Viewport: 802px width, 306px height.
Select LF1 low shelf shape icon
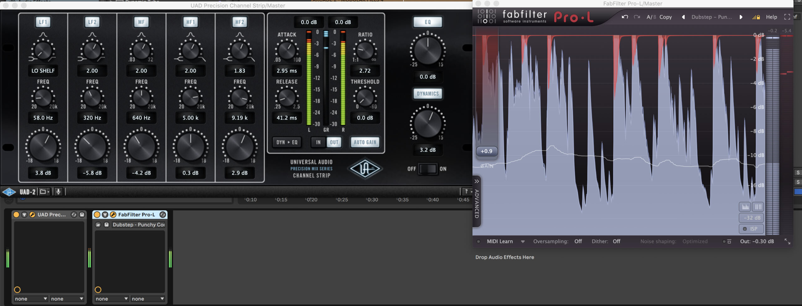33,59
